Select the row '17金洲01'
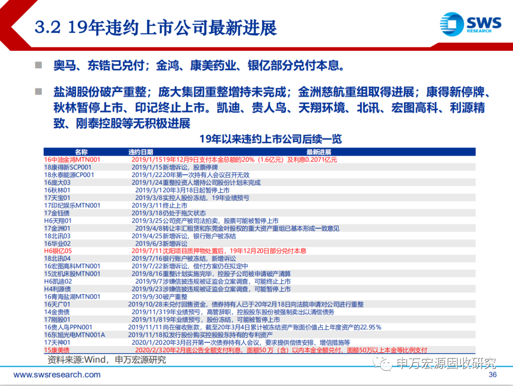The image size is (513, 386). click(259, 228)
